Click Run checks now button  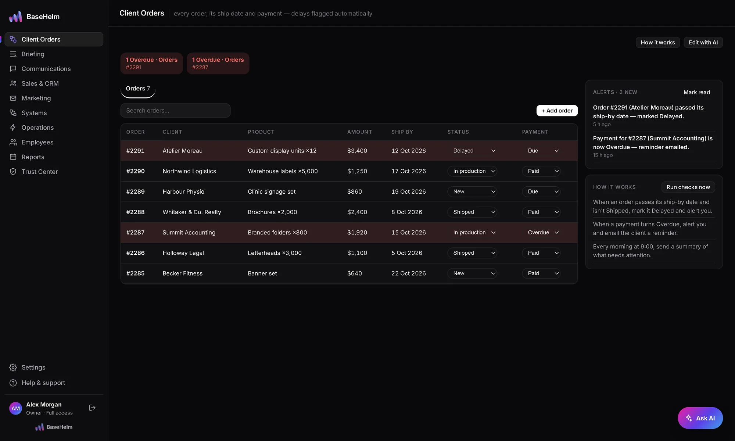pos(688,187)
